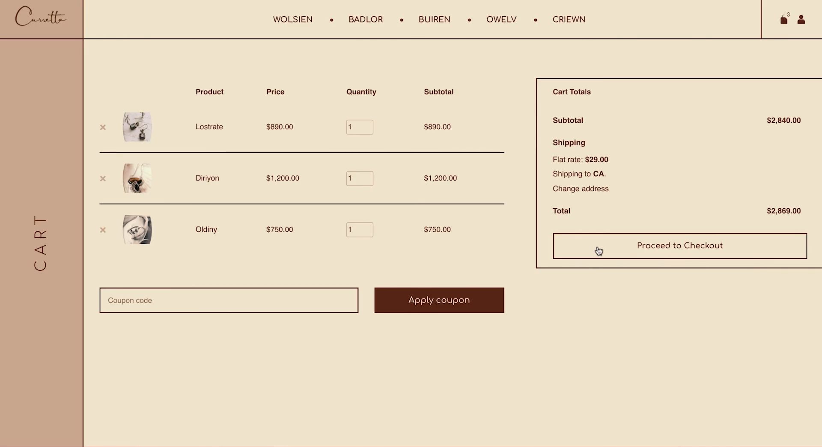
Task: Check the cart item count badge
Action: click(x=788, y=14)
